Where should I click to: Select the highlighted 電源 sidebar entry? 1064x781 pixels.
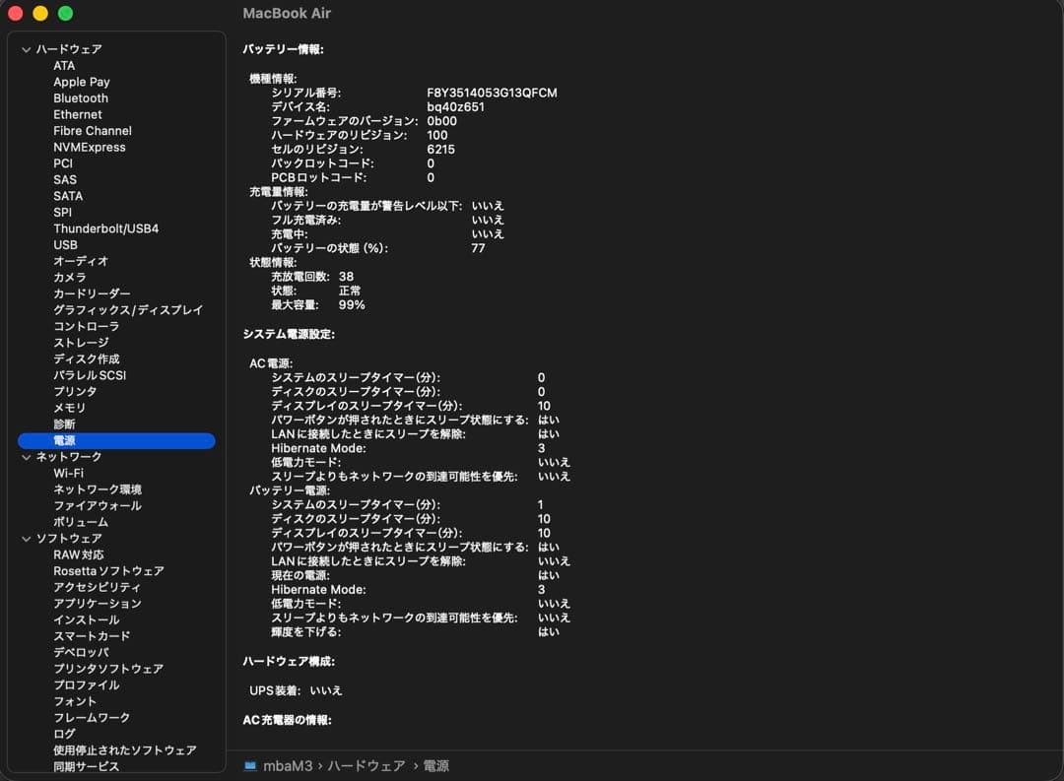(62, 440)
